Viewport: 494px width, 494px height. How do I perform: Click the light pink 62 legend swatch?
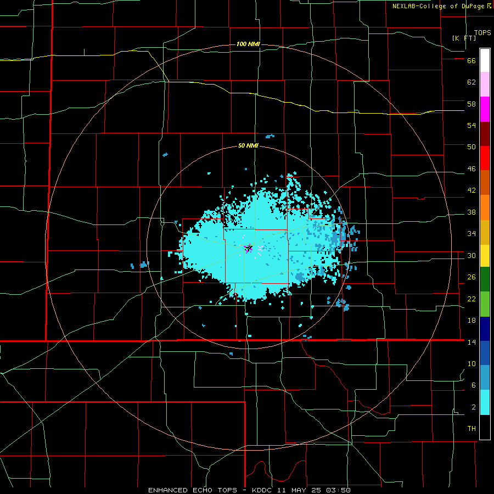485,85
